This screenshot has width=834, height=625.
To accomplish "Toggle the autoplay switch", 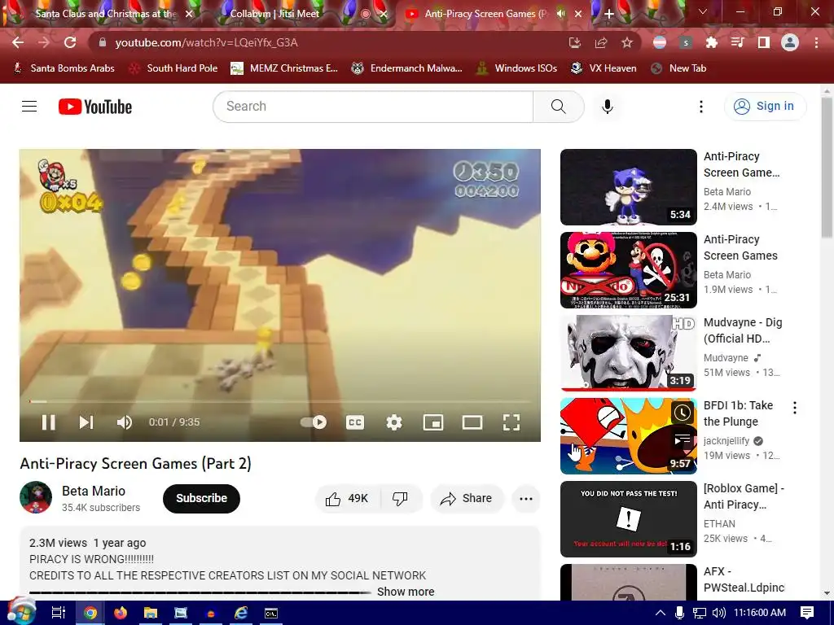I will coord(314,422).
